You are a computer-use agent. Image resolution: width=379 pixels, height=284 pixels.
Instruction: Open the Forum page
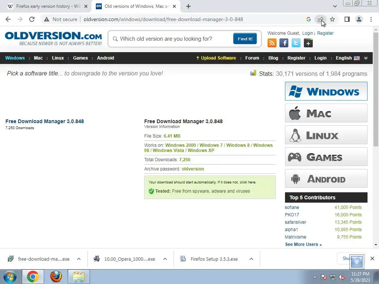(x=252, y=58)
